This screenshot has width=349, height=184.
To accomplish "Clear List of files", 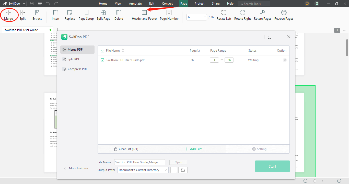I will click(x=126, y=149).
